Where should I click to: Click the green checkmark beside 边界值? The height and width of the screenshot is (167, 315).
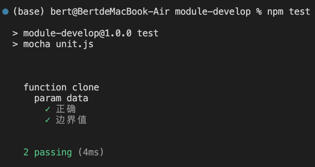click(x=48, y=120)
